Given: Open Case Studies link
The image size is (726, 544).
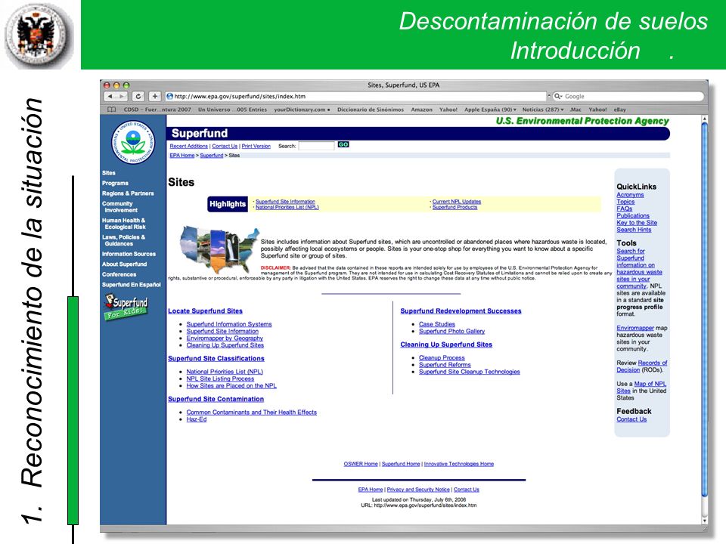Looking at the screenshot, I should tap(436, 324).
